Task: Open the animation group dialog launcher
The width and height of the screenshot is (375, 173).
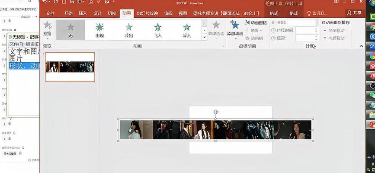Action: pyautogui.click(x=223, y=46)
